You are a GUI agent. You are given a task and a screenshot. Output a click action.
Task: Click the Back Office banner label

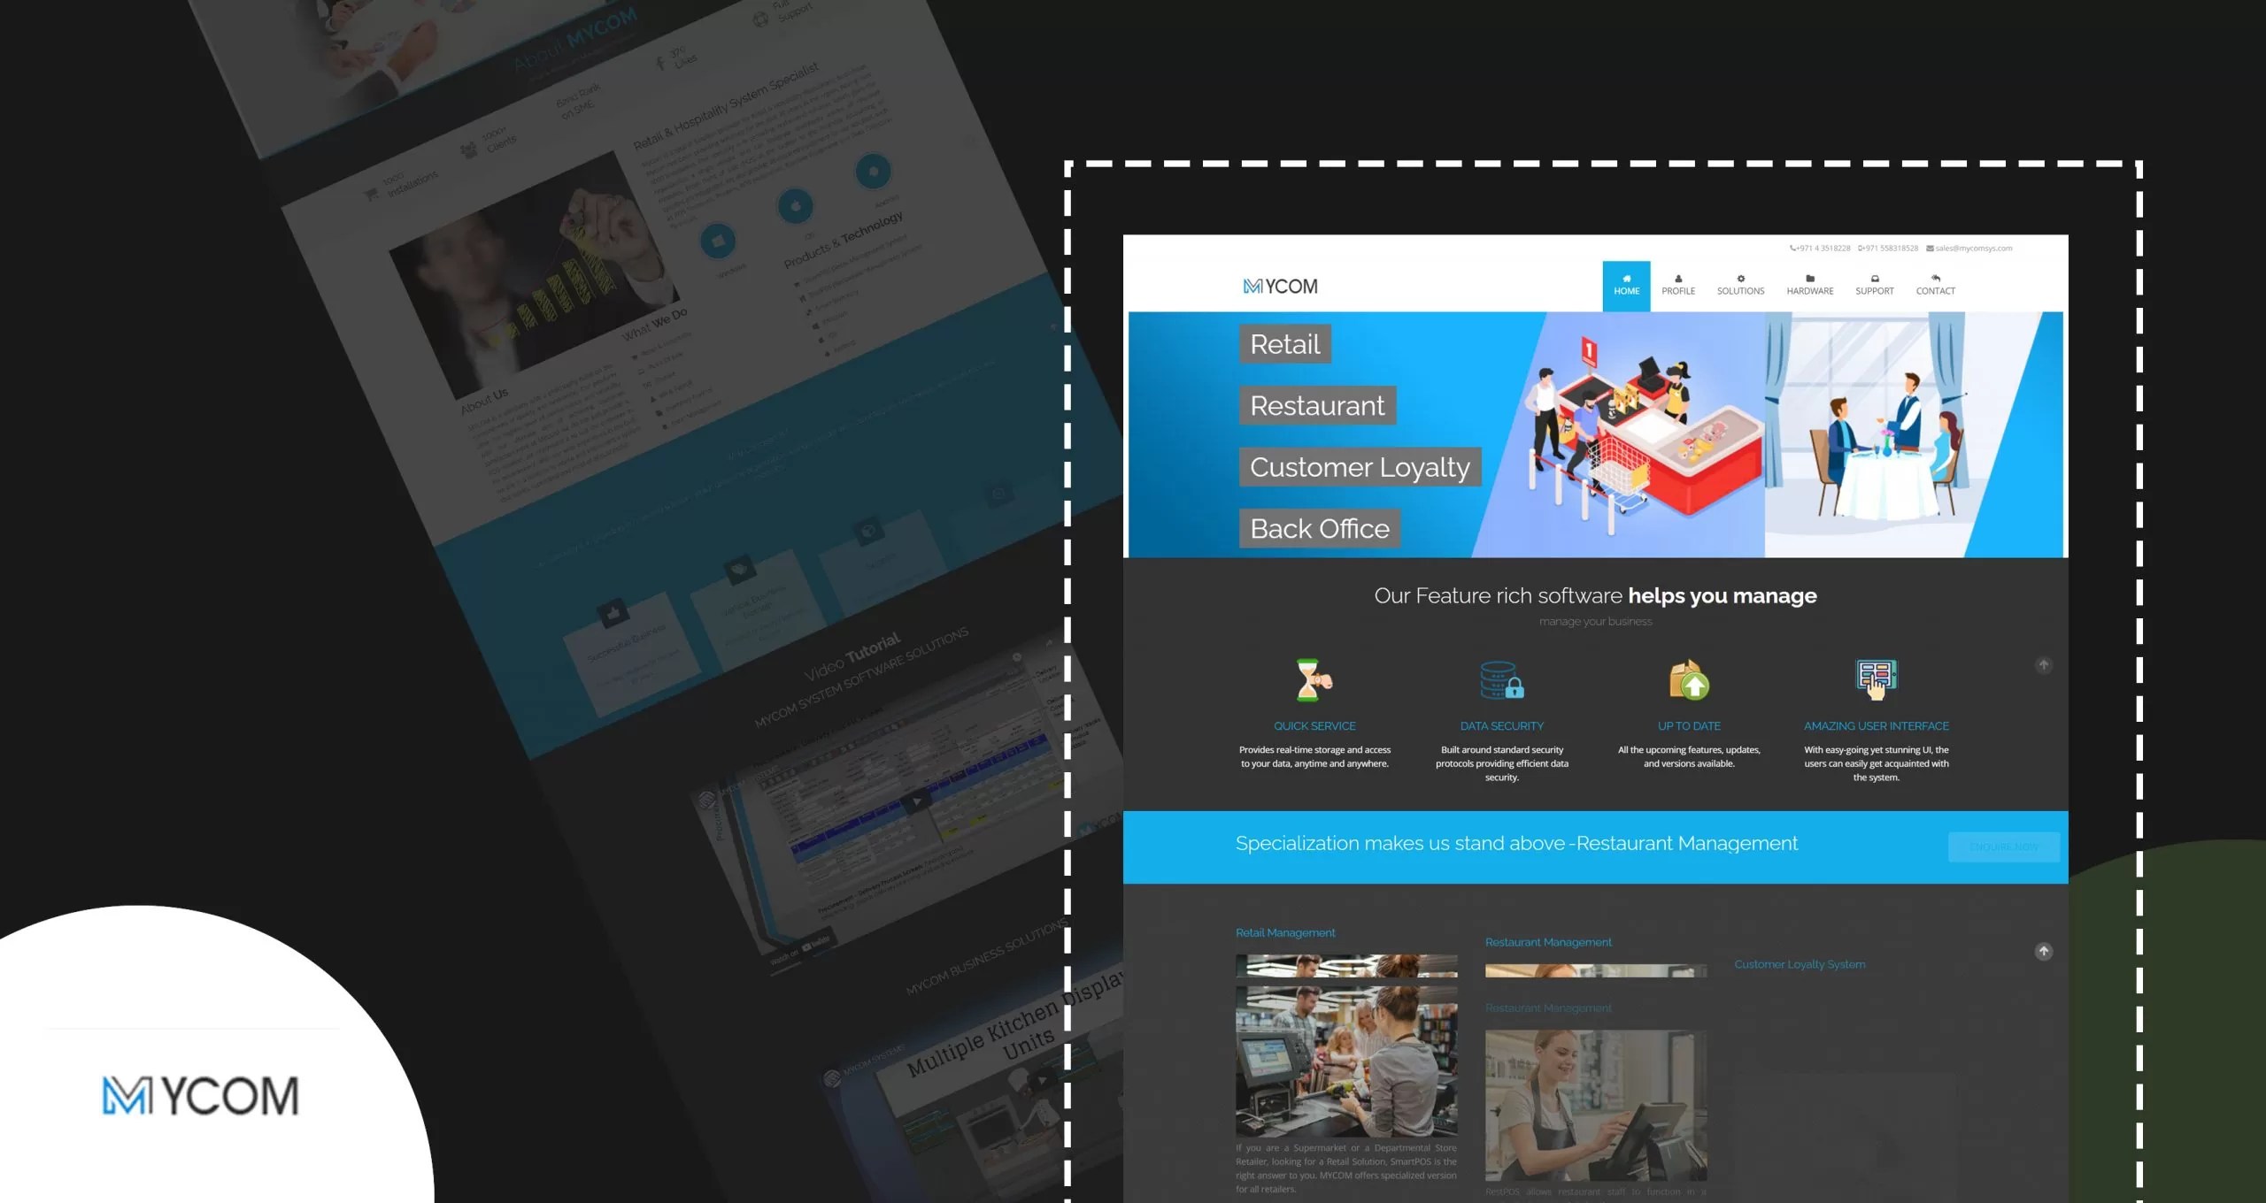[1319, 529]
